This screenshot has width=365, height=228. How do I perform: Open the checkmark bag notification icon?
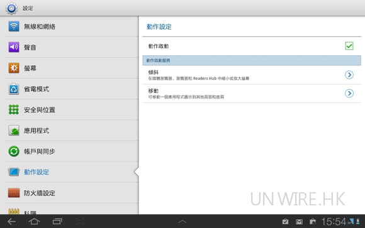point(285,222)
